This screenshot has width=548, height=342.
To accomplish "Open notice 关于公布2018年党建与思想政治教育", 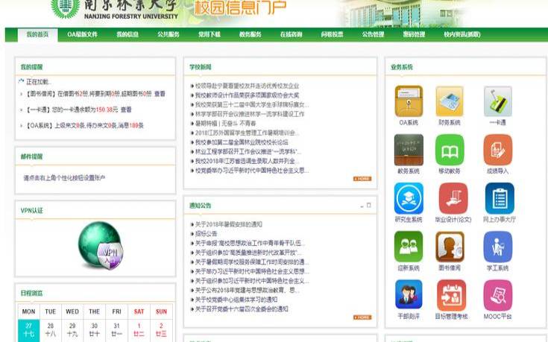I will click(247, 291).
